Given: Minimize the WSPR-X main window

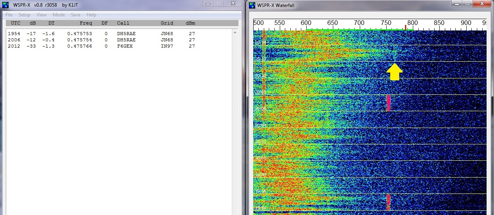Looking at the screenshot, I should click(208, 4).
